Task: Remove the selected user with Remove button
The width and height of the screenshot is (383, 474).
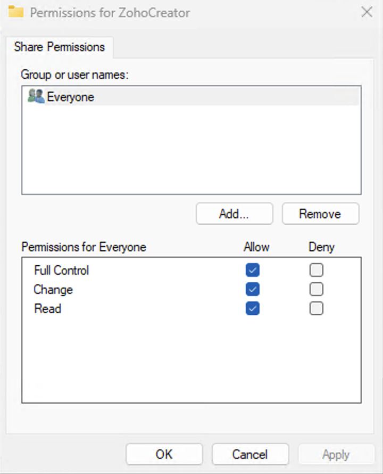Action: 320,214
